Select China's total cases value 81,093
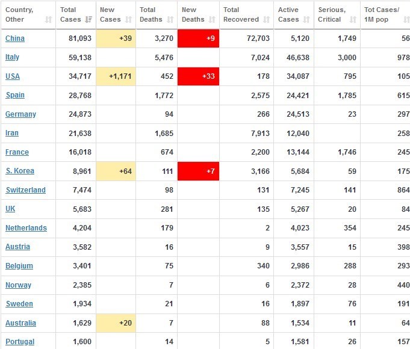410x349 pixels. [x=80, y=39]
